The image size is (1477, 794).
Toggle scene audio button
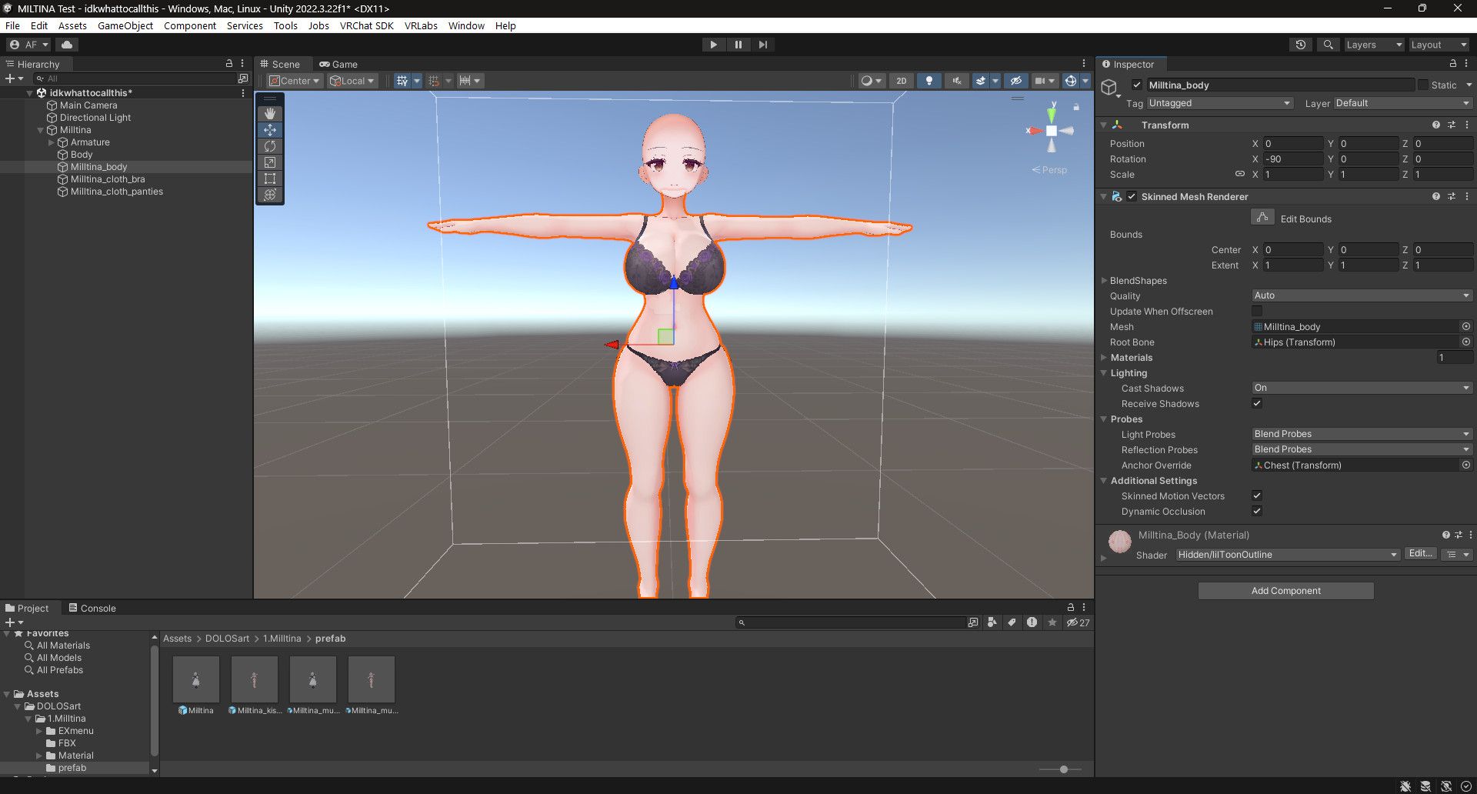(957, 81)
